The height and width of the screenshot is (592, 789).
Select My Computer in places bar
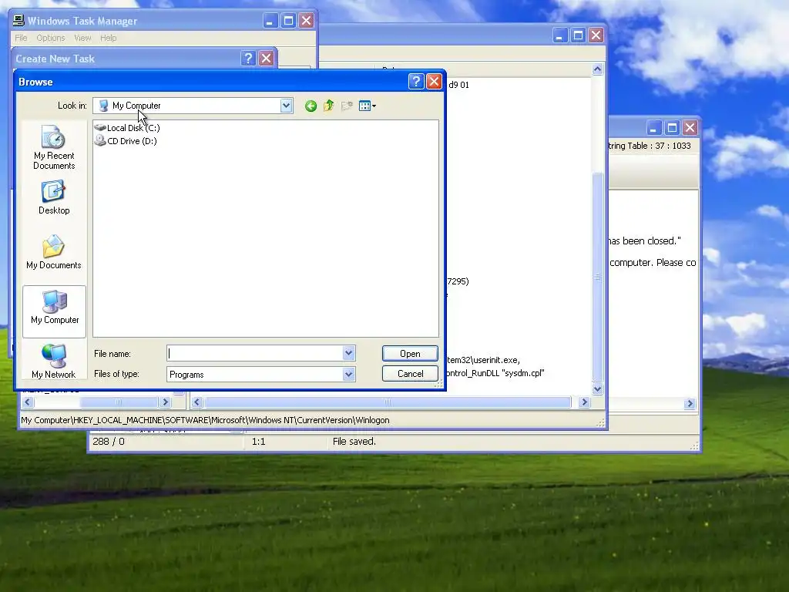(55, 311)
